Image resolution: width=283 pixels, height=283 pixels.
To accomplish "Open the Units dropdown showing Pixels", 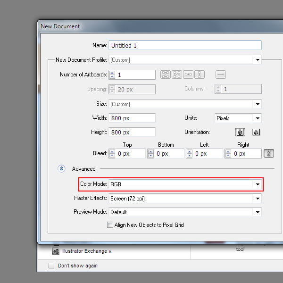I will (x=238, y=118).
